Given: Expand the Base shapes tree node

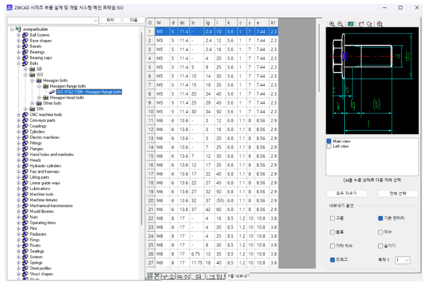Looking at the screenshot, I should tap(19, 41).
